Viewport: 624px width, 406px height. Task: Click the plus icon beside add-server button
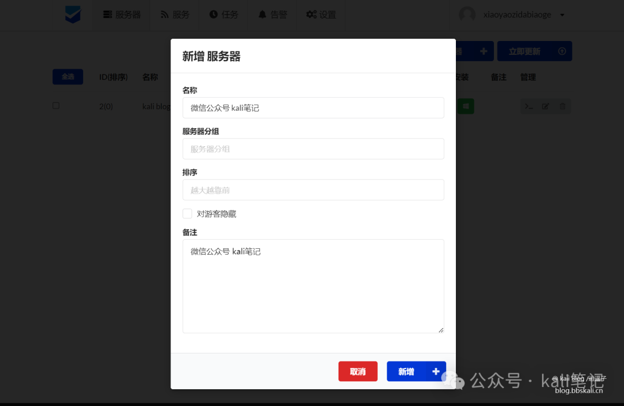(x=484, y=51)
